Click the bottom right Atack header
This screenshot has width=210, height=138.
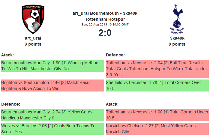[x=112, y=104]
